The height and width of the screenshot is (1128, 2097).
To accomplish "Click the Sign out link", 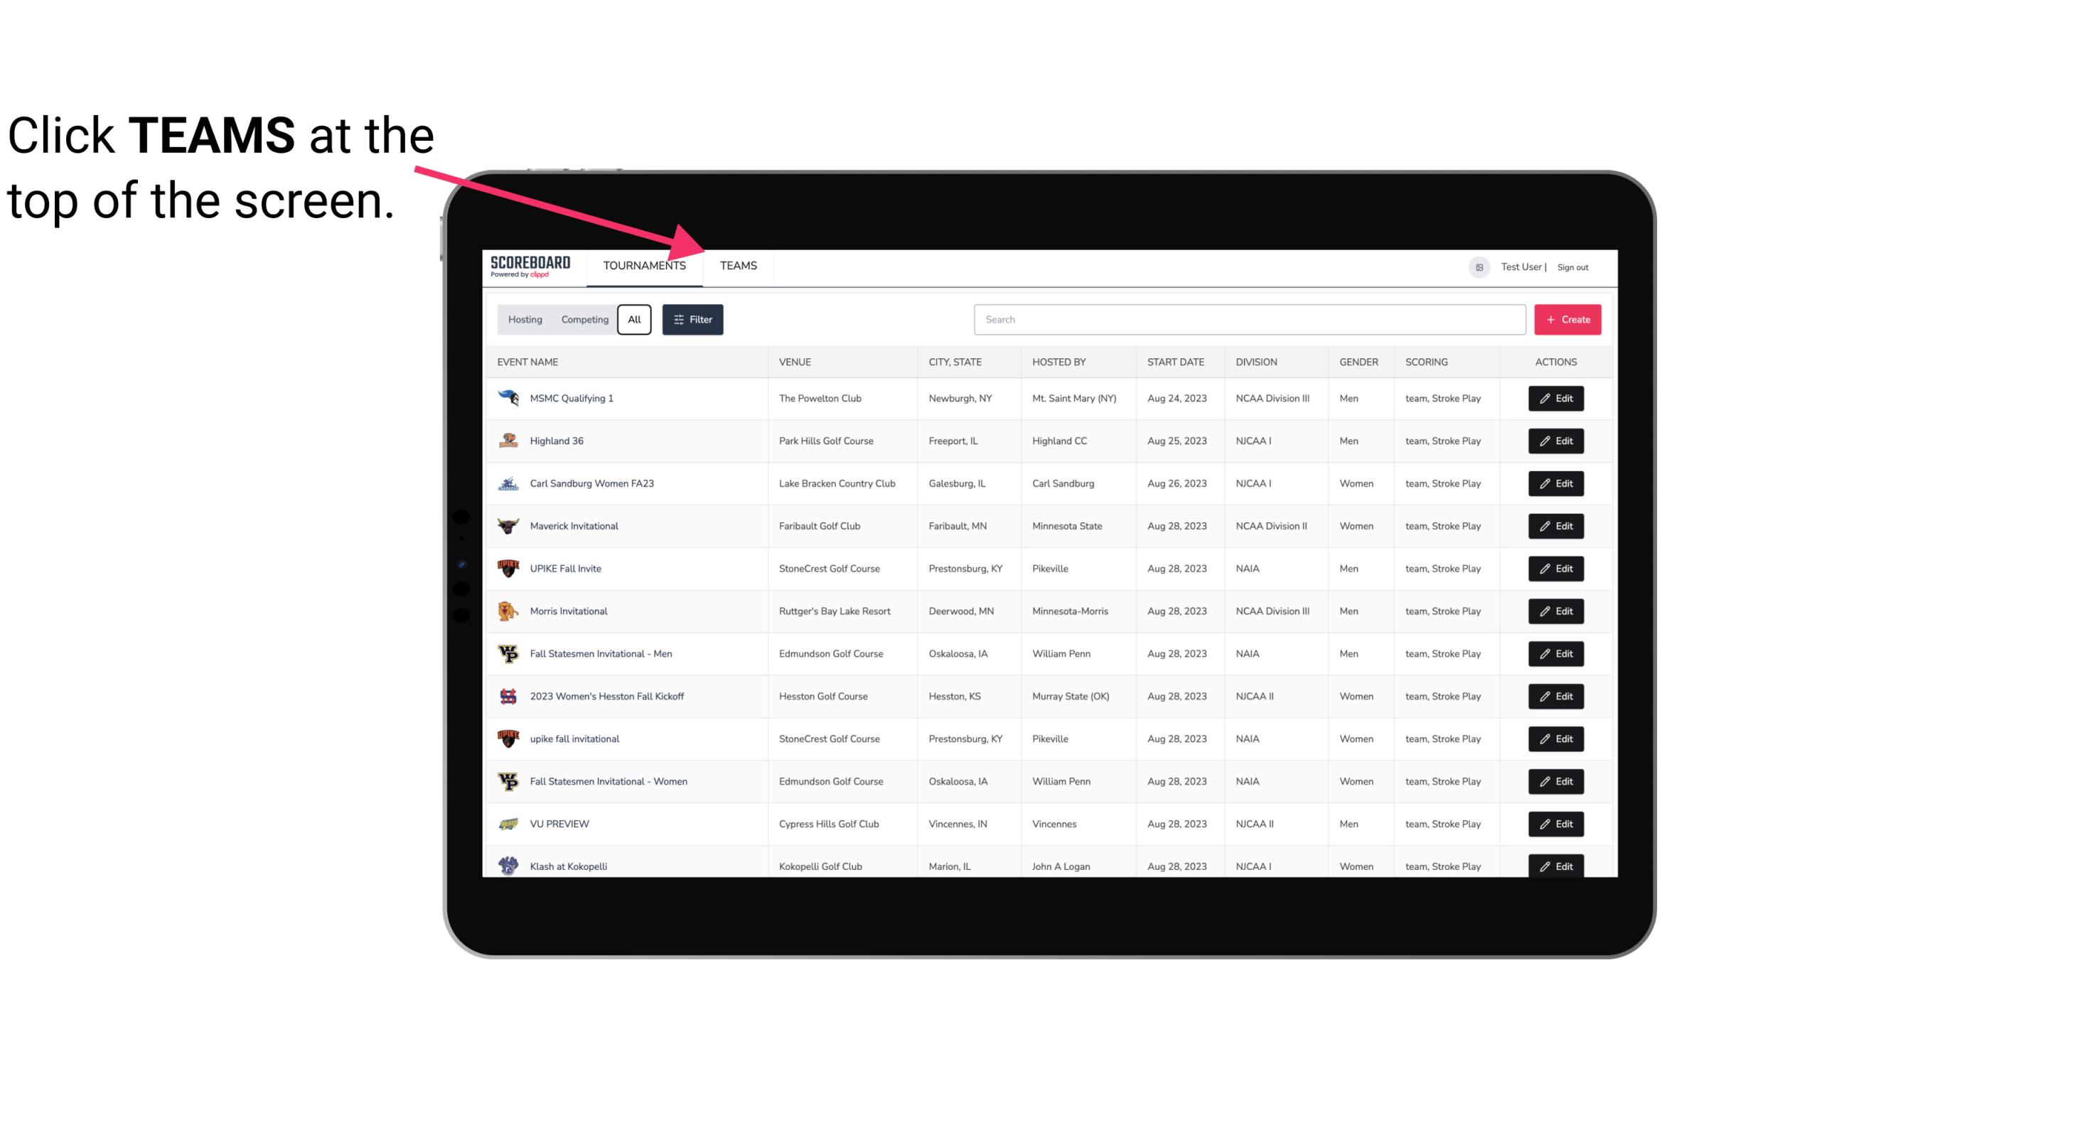I will click(x=1572, y=265).
